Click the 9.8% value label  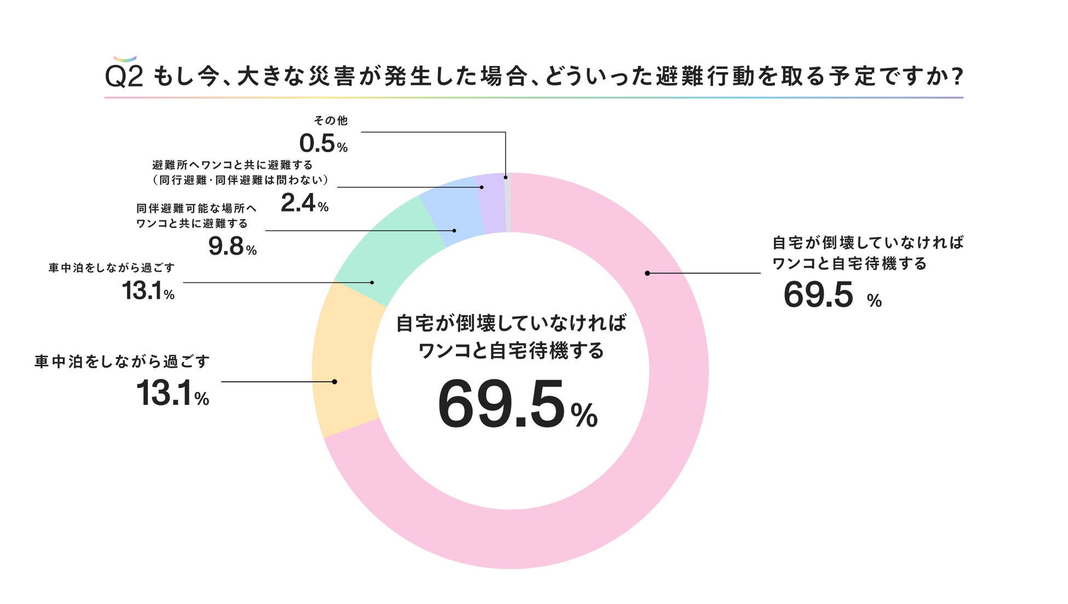point(232,247)
